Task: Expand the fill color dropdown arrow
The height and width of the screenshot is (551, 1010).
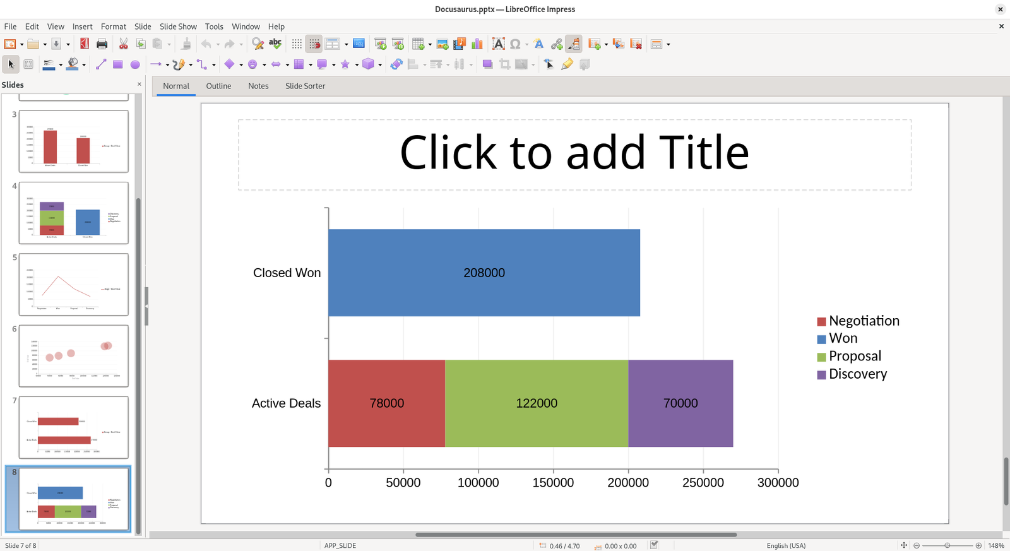Action: tap(84, 64)
